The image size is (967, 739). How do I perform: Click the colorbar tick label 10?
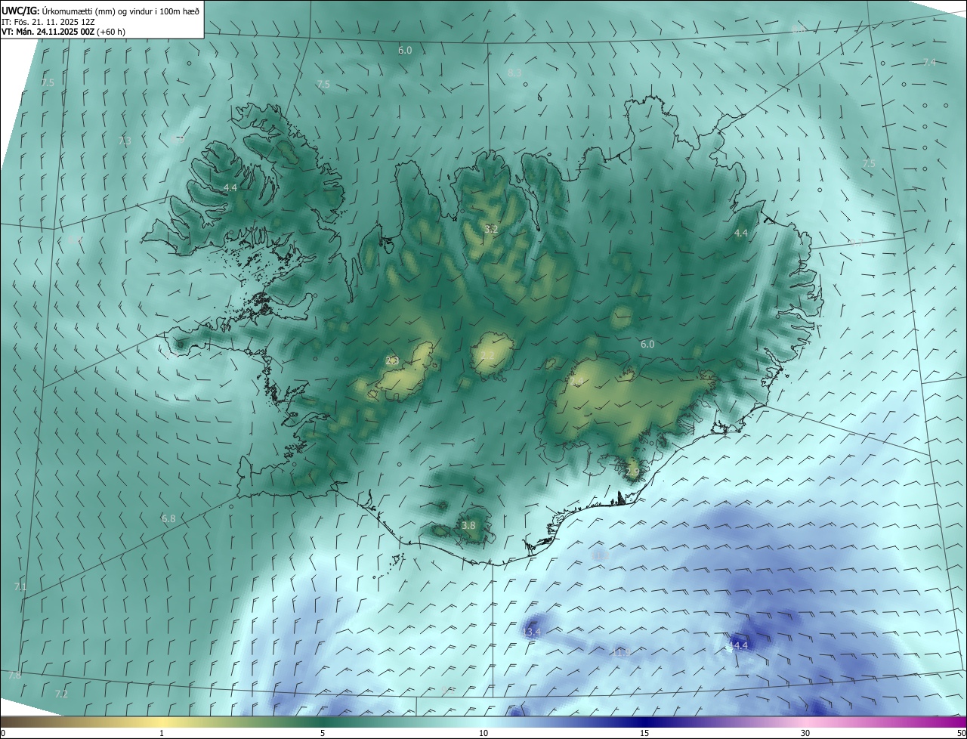[483, 733]
